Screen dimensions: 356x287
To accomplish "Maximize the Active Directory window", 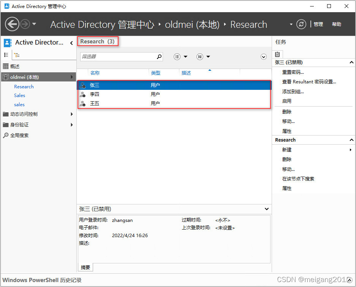I will pos(329,6).
